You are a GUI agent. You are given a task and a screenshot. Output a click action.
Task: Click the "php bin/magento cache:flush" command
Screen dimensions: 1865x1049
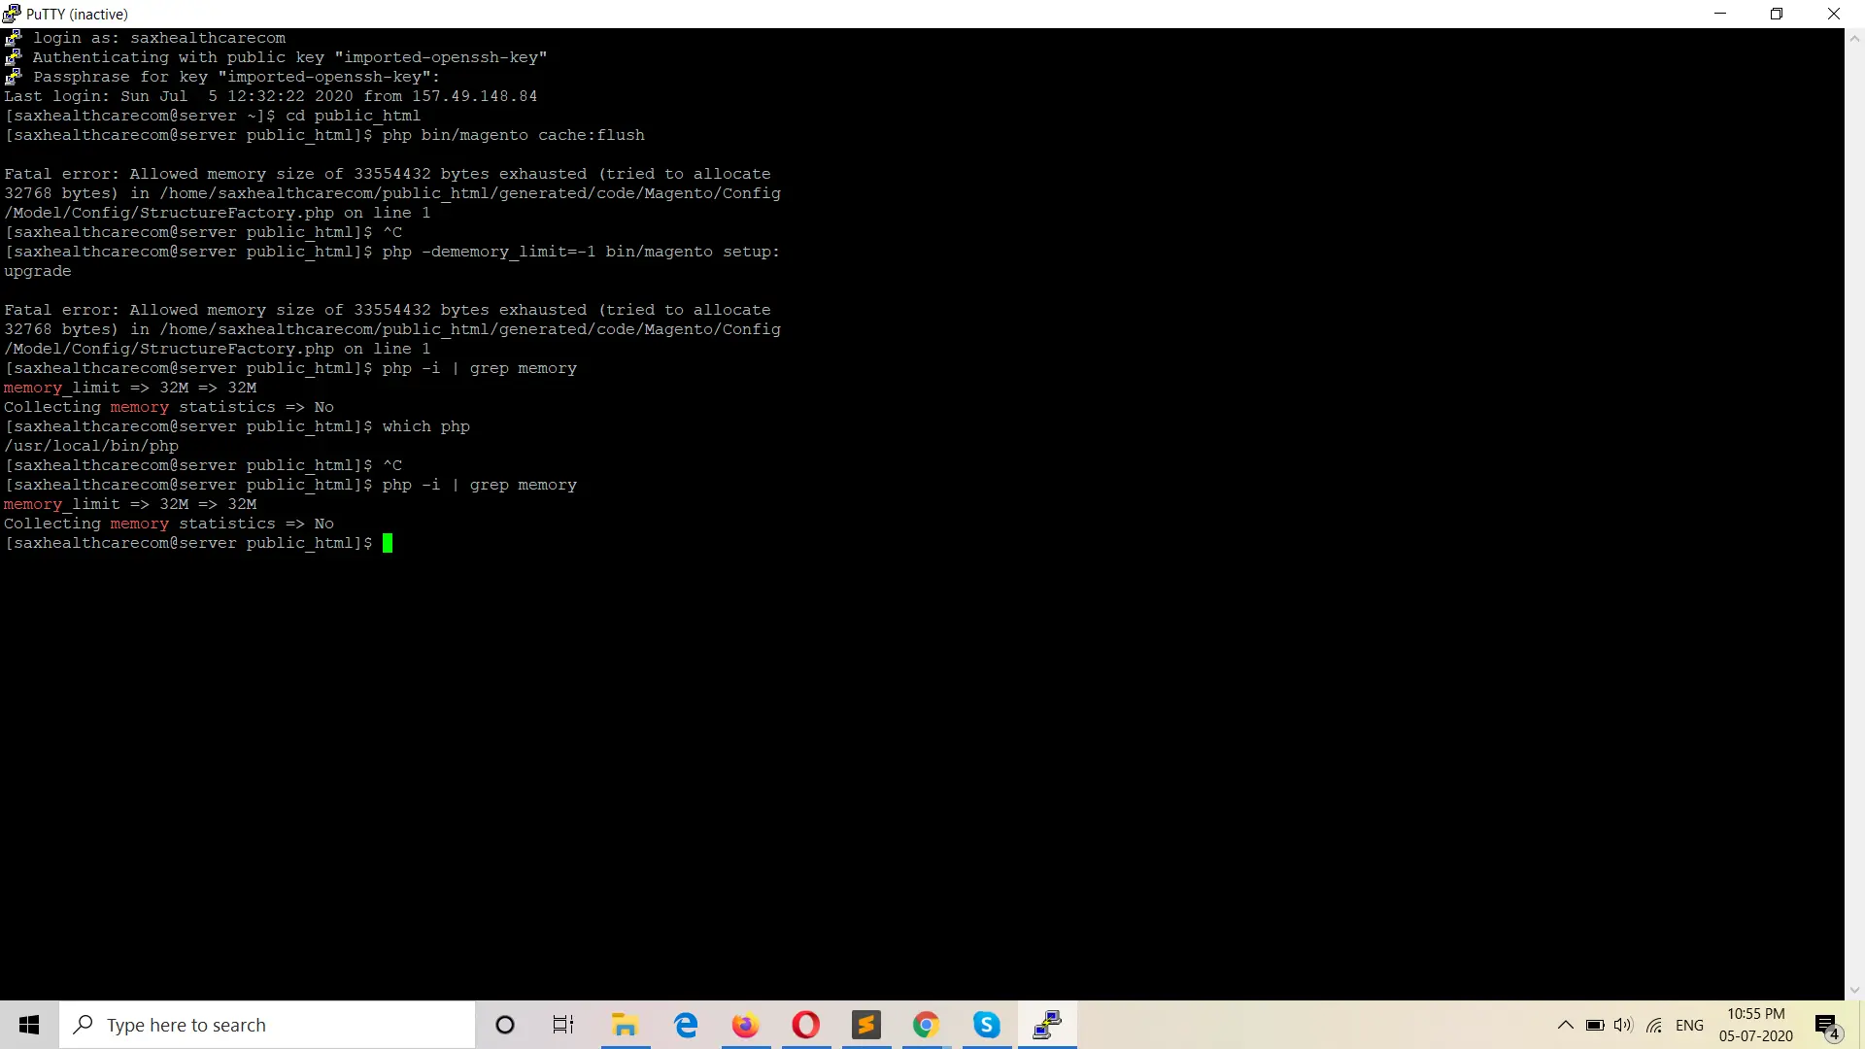click(x=514, y=135)
